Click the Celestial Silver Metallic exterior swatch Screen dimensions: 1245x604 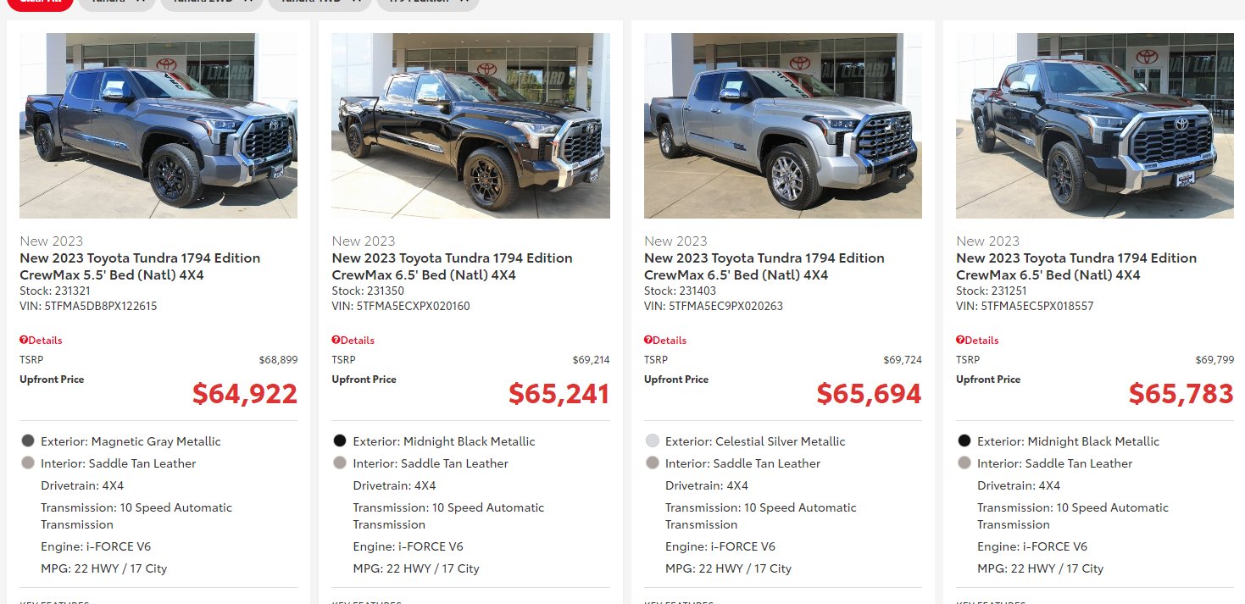[x=652, y=441]
